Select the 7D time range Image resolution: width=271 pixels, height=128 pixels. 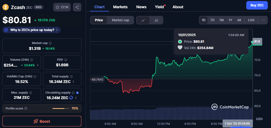point(212,20)
